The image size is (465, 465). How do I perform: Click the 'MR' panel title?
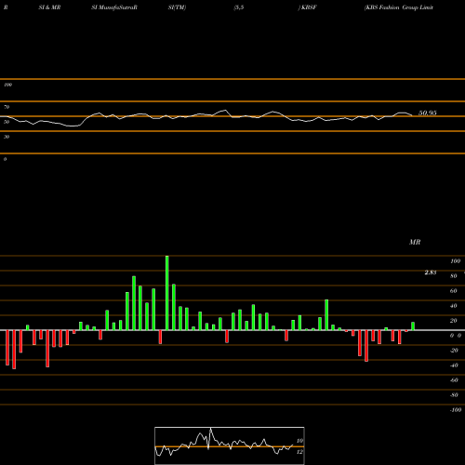point(415,242)
